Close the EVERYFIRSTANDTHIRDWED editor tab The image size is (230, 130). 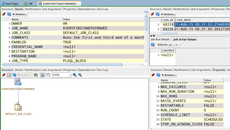pos(79,4)
